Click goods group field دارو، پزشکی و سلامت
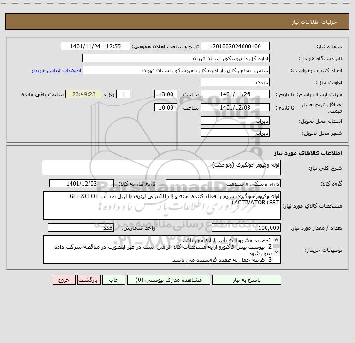The width and height of the screenshot is (355, 343). 223,183
